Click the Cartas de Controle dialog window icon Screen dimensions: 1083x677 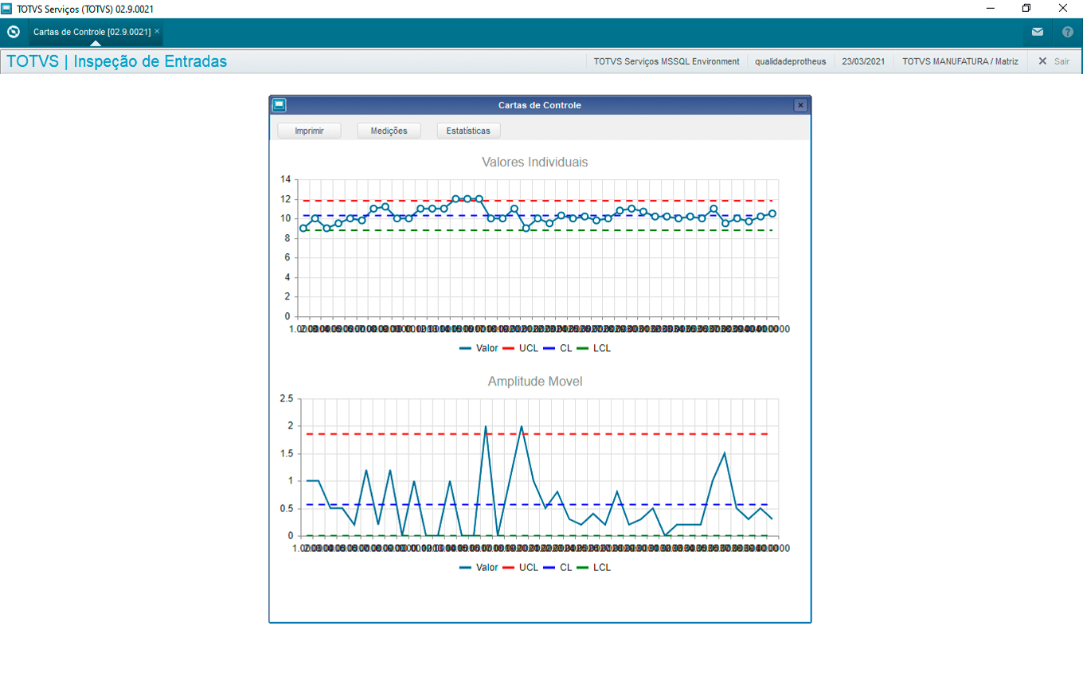pos(279,105)
